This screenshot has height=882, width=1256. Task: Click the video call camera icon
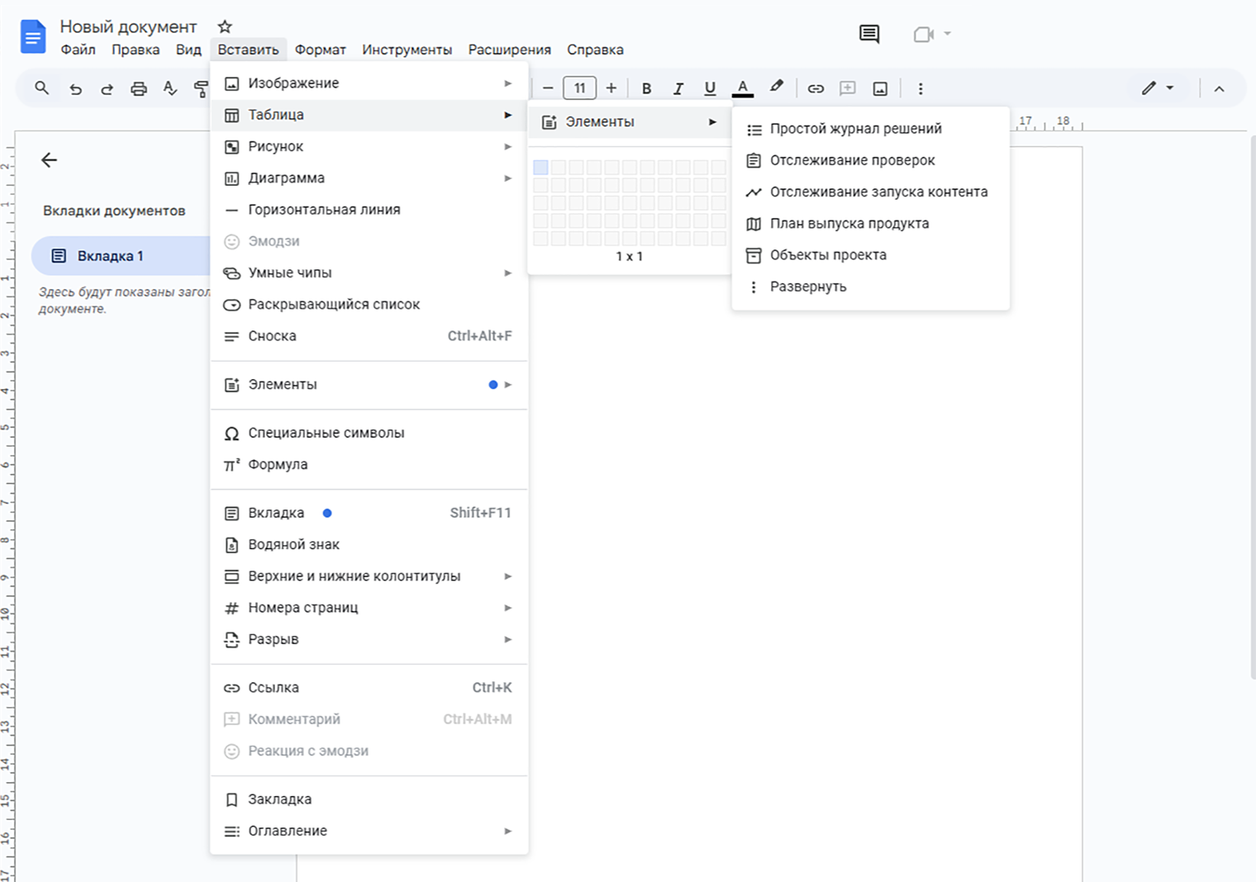point(924,35)
